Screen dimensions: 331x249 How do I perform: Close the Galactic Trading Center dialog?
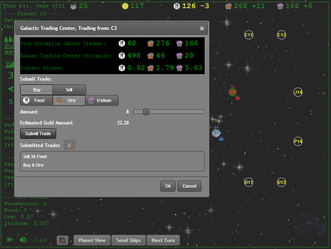[x=202, y=29]
